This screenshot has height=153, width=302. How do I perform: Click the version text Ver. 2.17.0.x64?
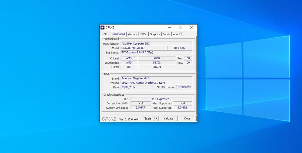pyautogui.click(x=129, y=119)
